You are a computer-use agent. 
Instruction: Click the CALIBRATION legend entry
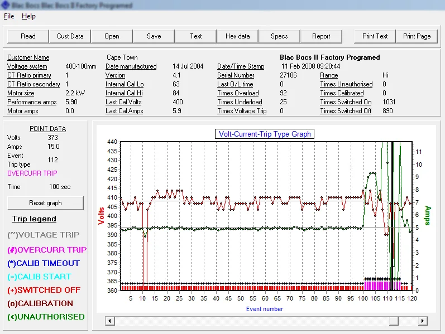[x=40, y=303]
